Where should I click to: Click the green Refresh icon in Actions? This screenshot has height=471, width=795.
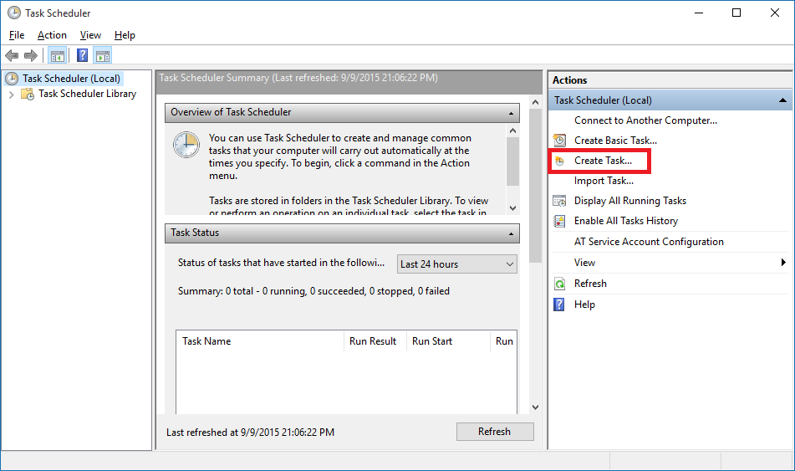click(560, 284)
